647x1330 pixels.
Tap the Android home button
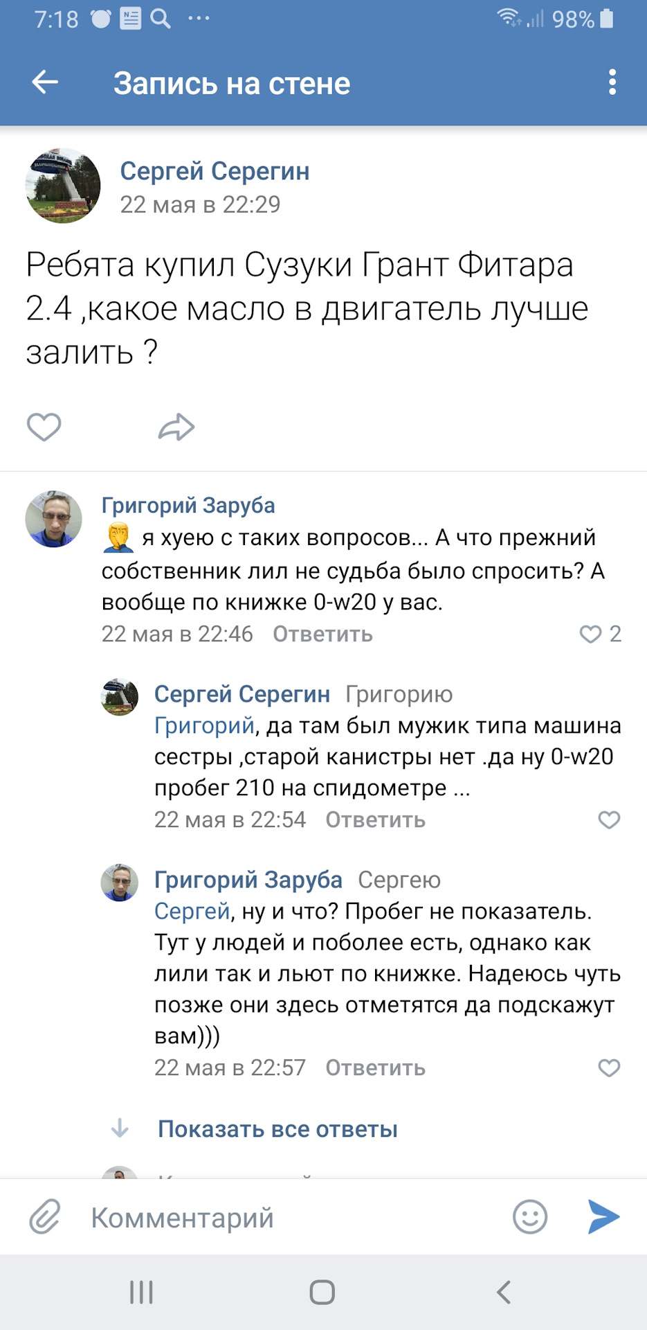click(322, 1292)
